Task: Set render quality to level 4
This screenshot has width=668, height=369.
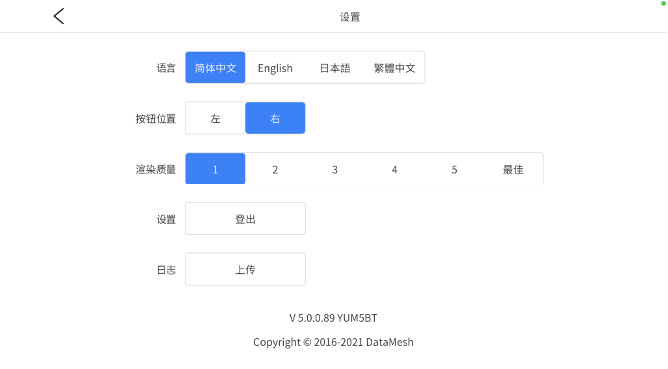Action: (395, 169)
